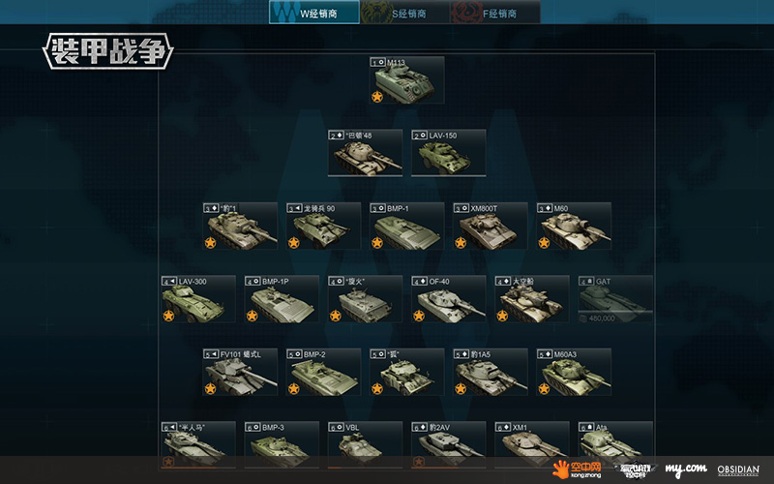This screenshot has width=774, height=484.
Task: Select the LAV-150 vehicle card
Action: [448, 153]
